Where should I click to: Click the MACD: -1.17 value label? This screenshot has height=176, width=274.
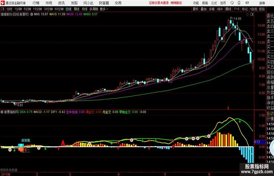point(41,112)
